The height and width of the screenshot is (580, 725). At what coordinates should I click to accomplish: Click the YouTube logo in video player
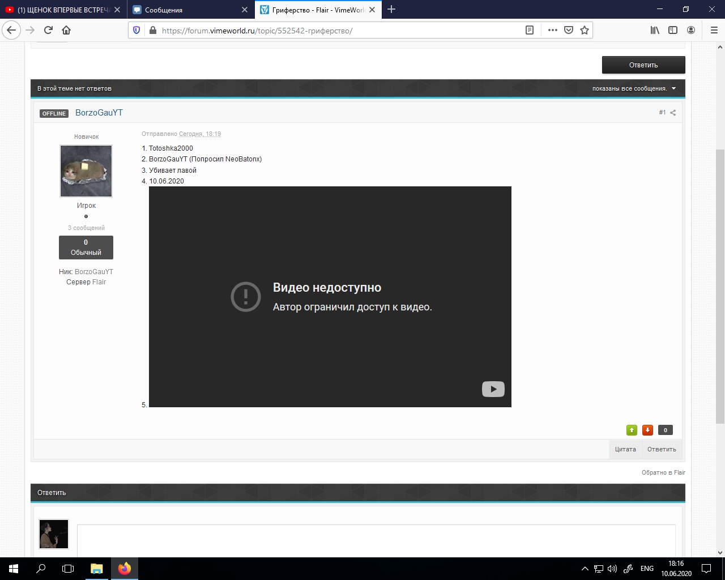(x=493, y=389)
